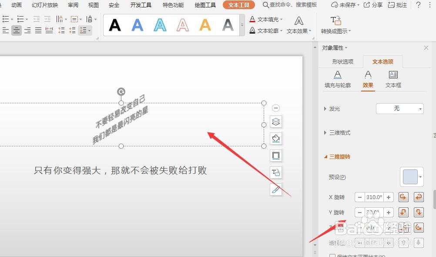Viewport: 436px width, 257px height.
Task: Select the floating format painter brush icon
Action: pyautogui.click(x=276, y=190)
